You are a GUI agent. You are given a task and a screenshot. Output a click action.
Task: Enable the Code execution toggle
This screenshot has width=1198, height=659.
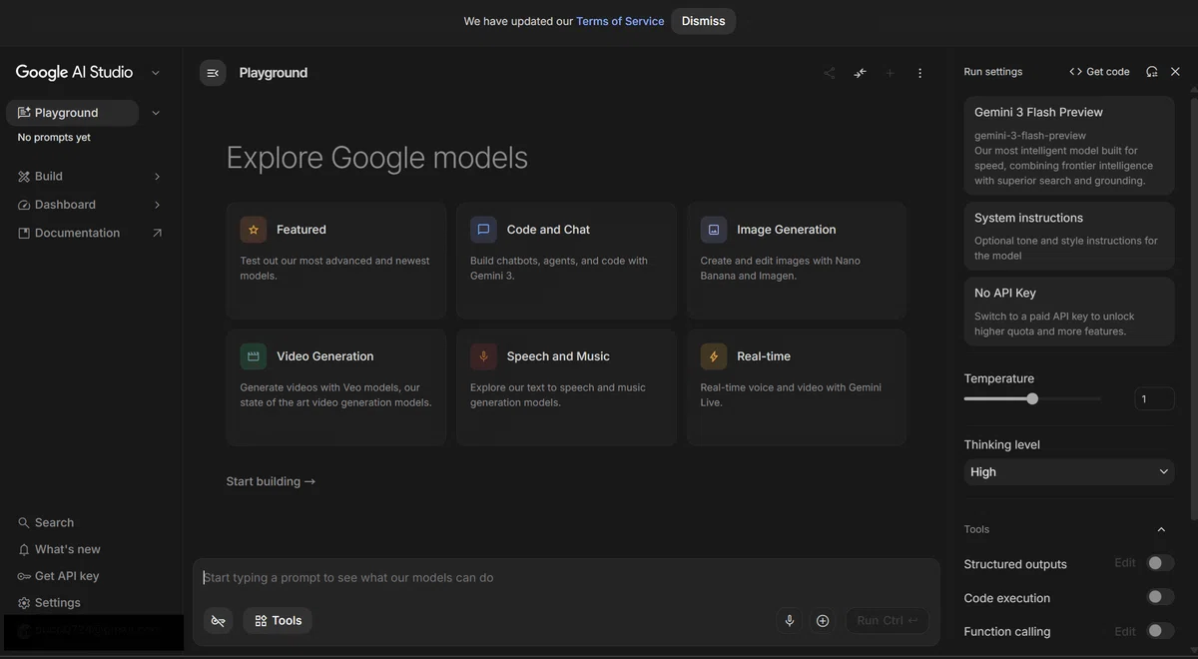pyautogui.click(x=1160, y=597)
